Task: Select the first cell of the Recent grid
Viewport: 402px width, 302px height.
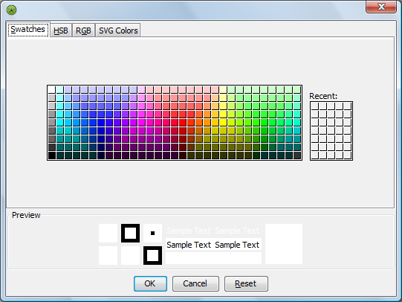Action: point(314,106)
